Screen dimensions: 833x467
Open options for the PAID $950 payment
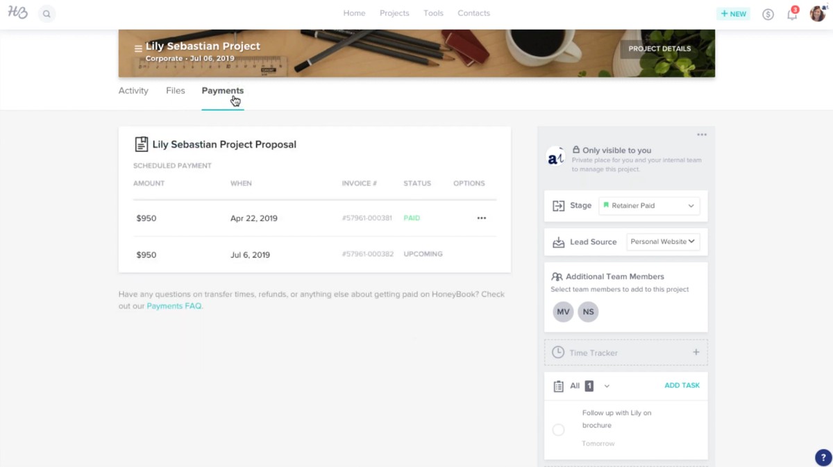point(482,218)
